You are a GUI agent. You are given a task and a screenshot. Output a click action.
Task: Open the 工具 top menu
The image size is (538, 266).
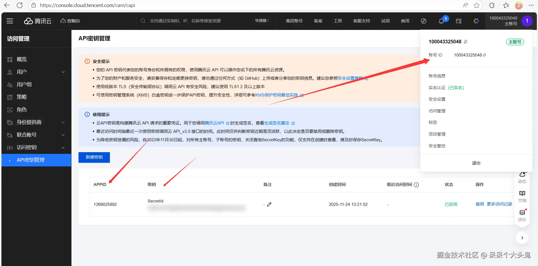click(x=338, y=21)
